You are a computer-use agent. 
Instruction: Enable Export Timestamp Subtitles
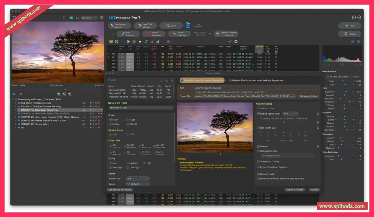[258, 167]
